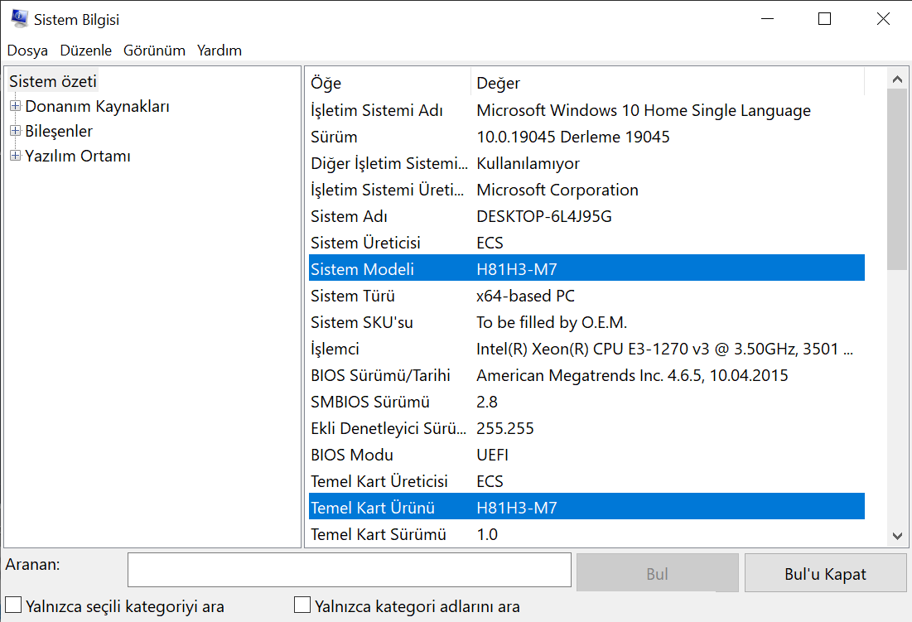The height and width of the screenshot is (622, 912).
Task: Open the Dosya menu
Action: [x=27, y=51]
